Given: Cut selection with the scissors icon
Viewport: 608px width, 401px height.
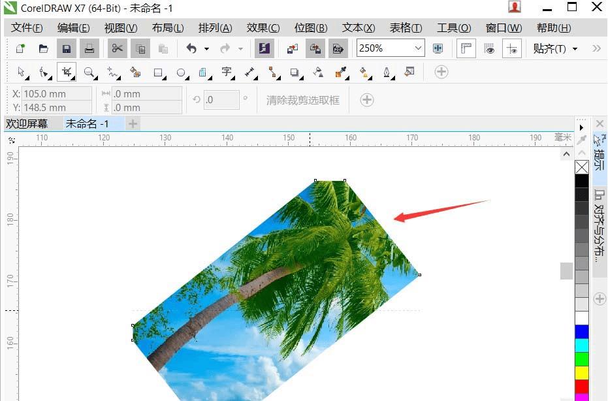Looking at the screenshot, I should coord(117,48).
